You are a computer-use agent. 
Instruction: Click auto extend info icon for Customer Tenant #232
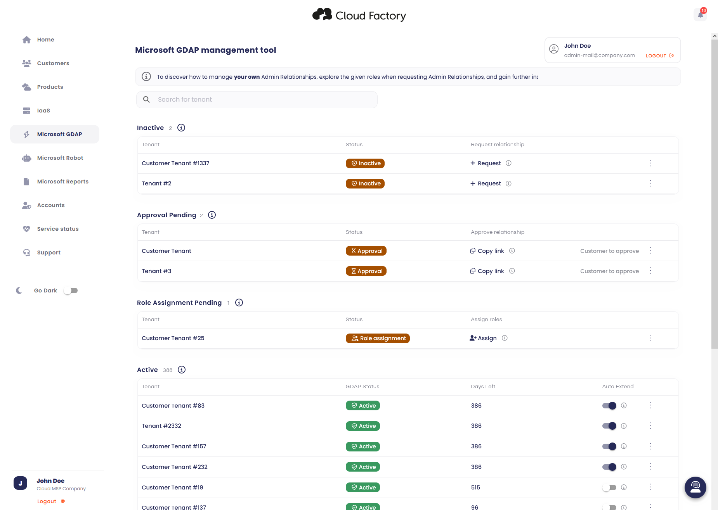pyautogui.click(x=624, y=467)
